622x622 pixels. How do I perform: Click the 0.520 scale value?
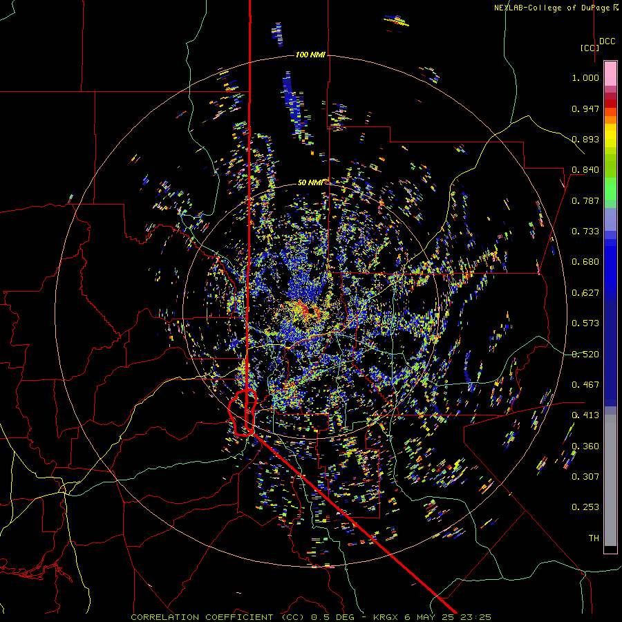(x=585, y=355)
